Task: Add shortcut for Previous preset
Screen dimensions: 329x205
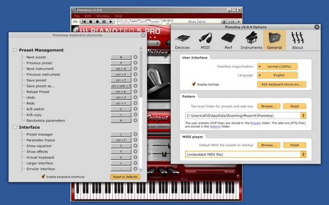Action: coord(135,63)
